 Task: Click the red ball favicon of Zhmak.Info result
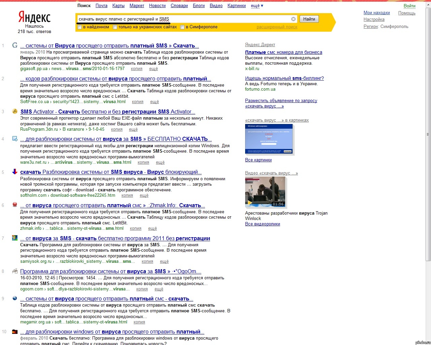(15, 205)
